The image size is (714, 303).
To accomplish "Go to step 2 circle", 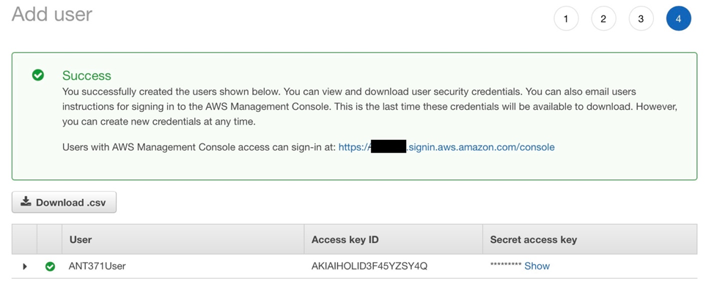I will (603, 18).
